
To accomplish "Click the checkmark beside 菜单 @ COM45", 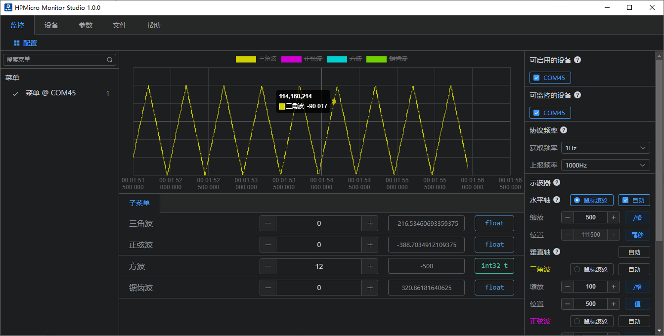I will [15, 93].
